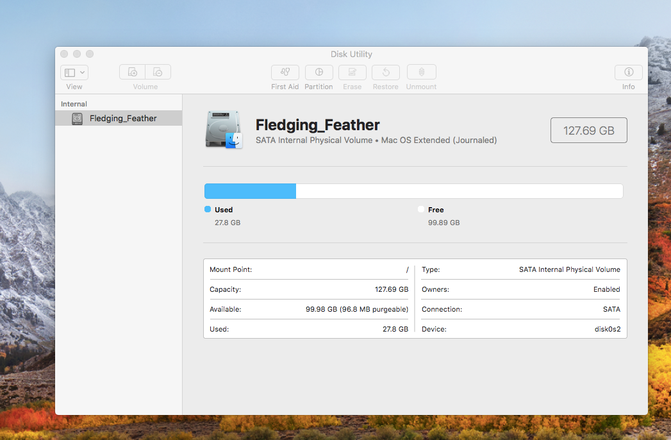The image size is (671, 440).
Task: Zoom the Disk Utility window
Action: pyautogui.click(x=90, y=53)
